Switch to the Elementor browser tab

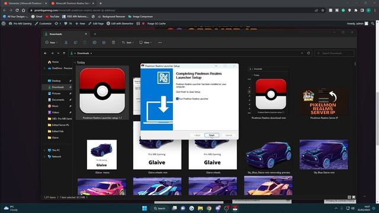(x=25, y=4)
